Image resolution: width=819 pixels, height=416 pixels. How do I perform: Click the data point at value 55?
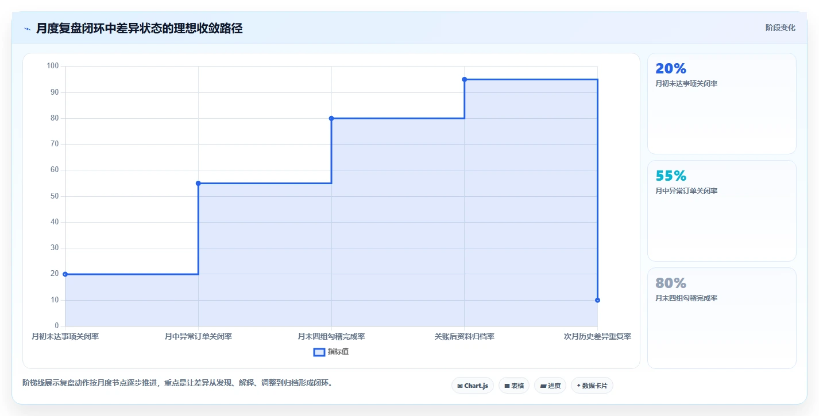tap(198, 184)
